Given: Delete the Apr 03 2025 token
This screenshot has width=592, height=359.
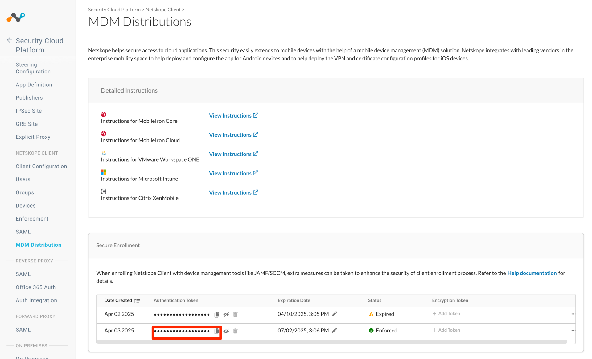Looking at the screenshot, I should pos(235,331).
